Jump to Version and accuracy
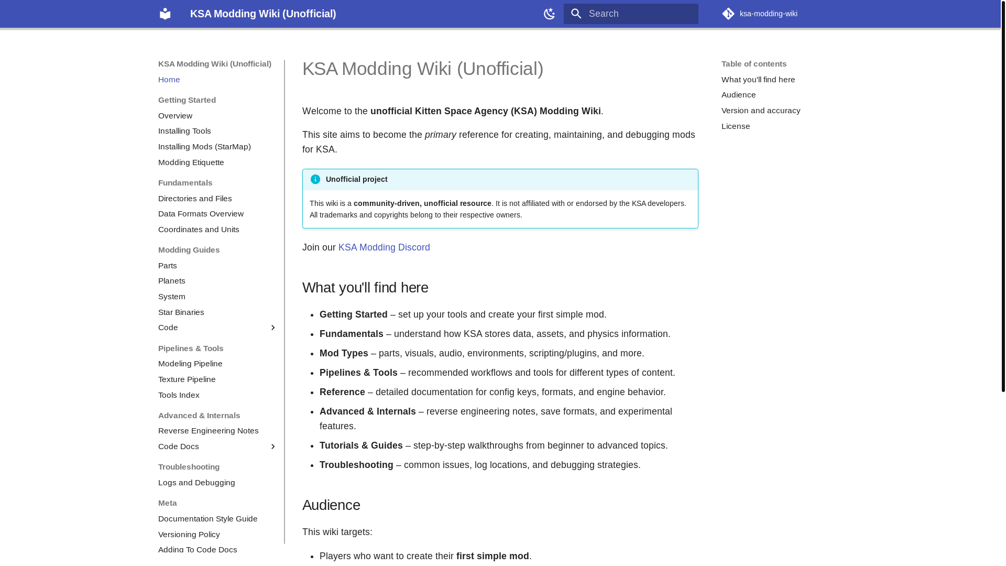The image size is (1006, 566). (x=761, y=111)
